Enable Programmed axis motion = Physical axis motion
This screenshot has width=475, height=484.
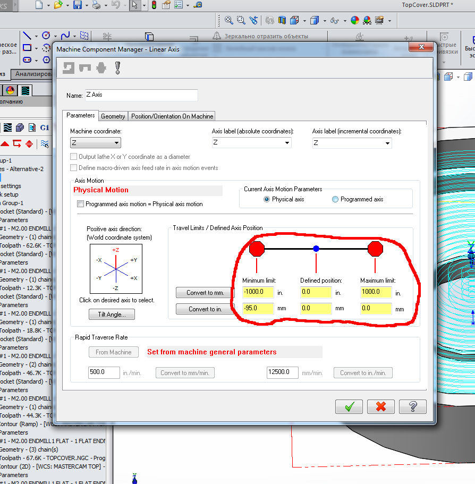tap(81, 204)
